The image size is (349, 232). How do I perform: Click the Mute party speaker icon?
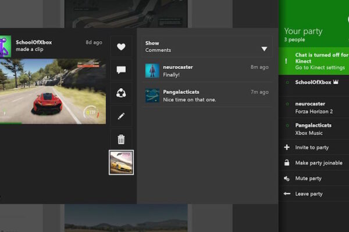[x=287, y=178]
